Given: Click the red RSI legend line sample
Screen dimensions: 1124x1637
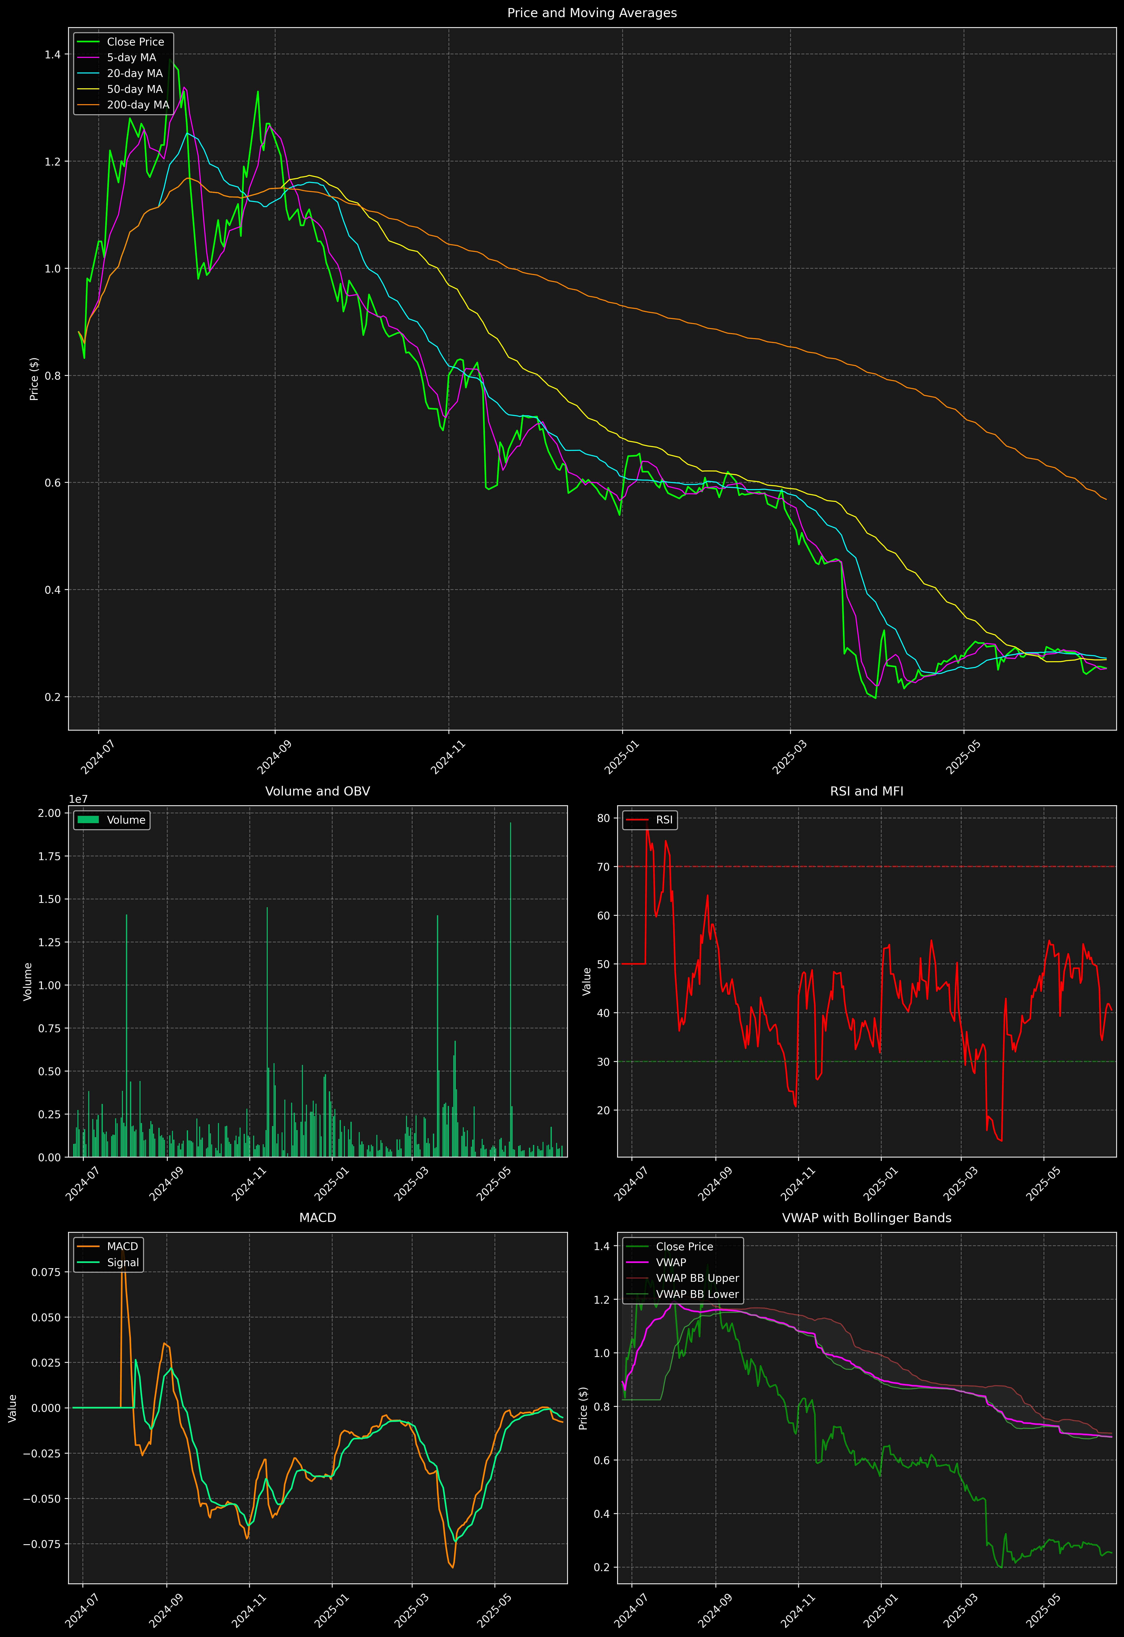Looking at the screenshot, I should pos(637,820).
